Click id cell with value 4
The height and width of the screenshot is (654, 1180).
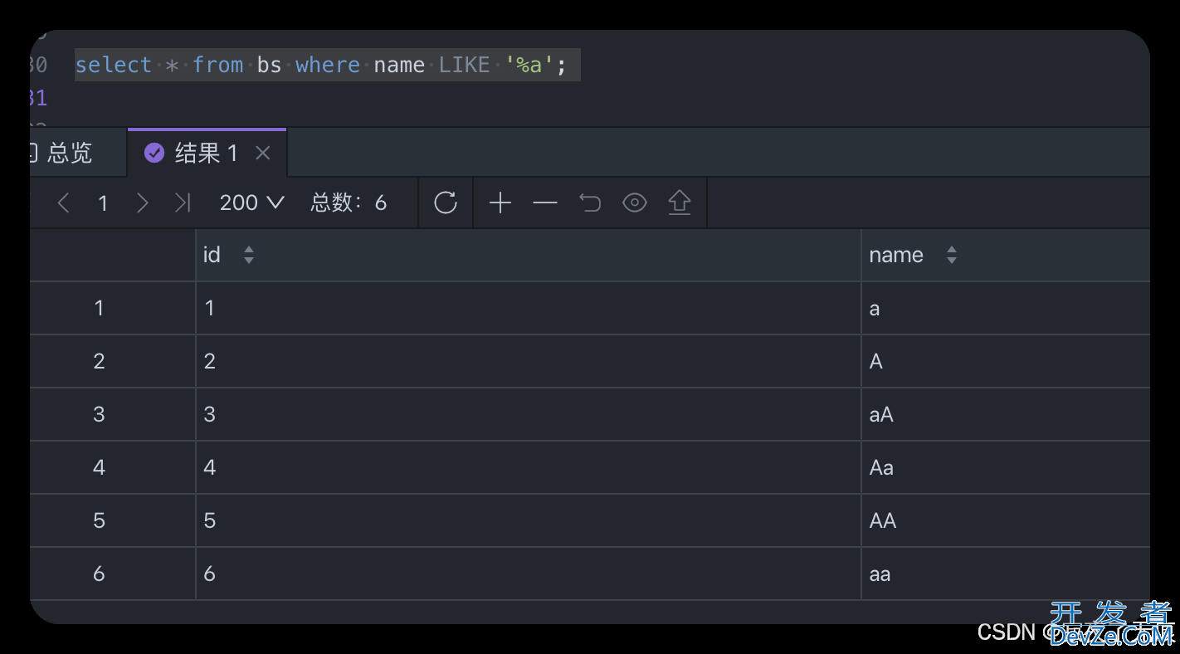[x=528, y=467]
